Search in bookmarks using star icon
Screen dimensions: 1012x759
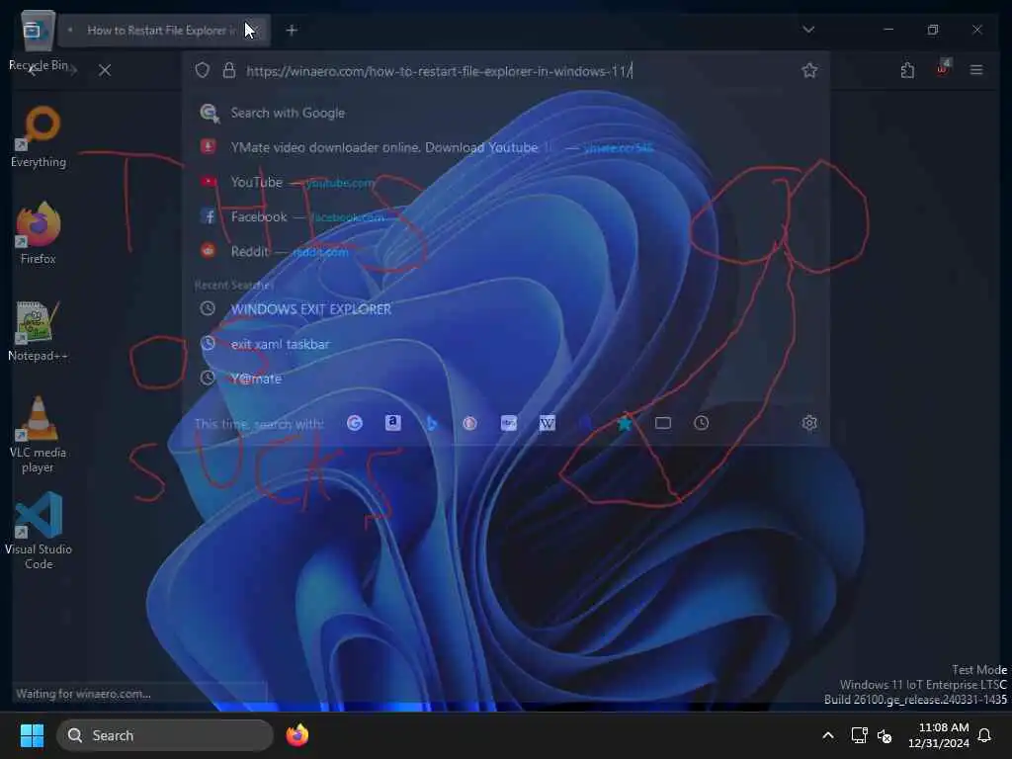click(x=625, y=423)
